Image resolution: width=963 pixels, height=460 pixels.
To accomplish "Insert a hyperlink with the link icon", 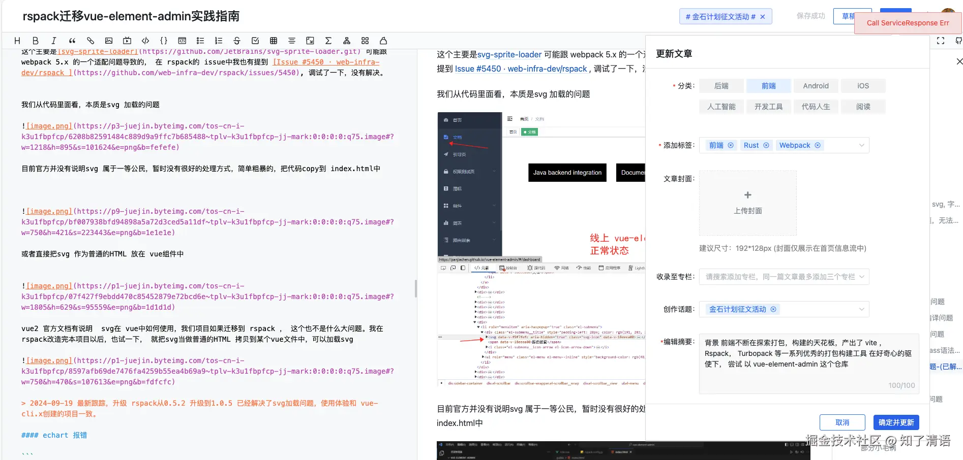I will [90, 41].
